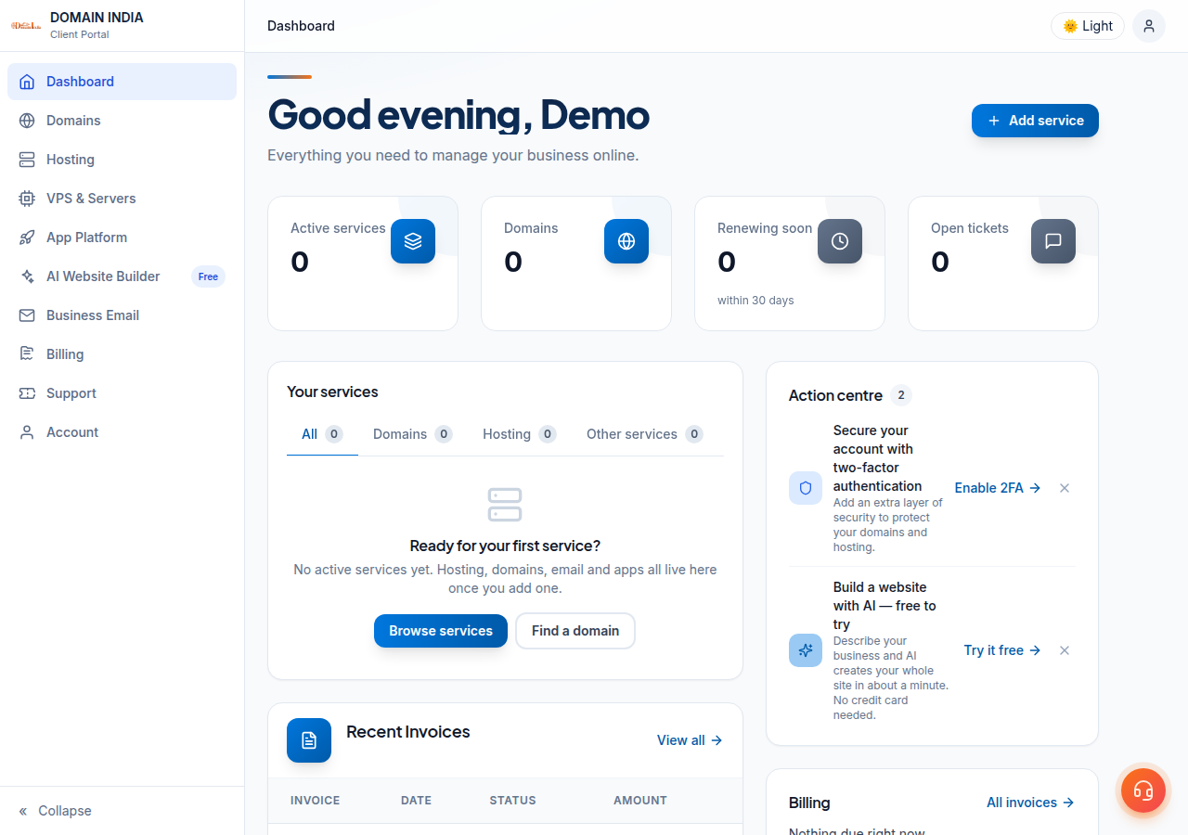Open Billing in the sidebar
The height and width of the screenshot is (835, 1188).
coord(122,354)
